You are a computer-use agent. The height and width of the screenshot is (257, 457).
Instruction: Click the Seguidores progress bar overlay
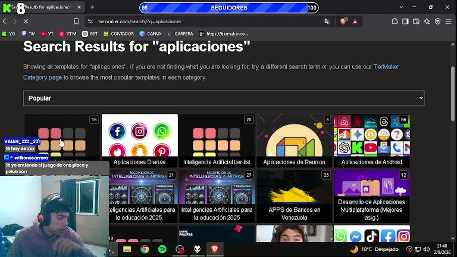tap(229, 7)
